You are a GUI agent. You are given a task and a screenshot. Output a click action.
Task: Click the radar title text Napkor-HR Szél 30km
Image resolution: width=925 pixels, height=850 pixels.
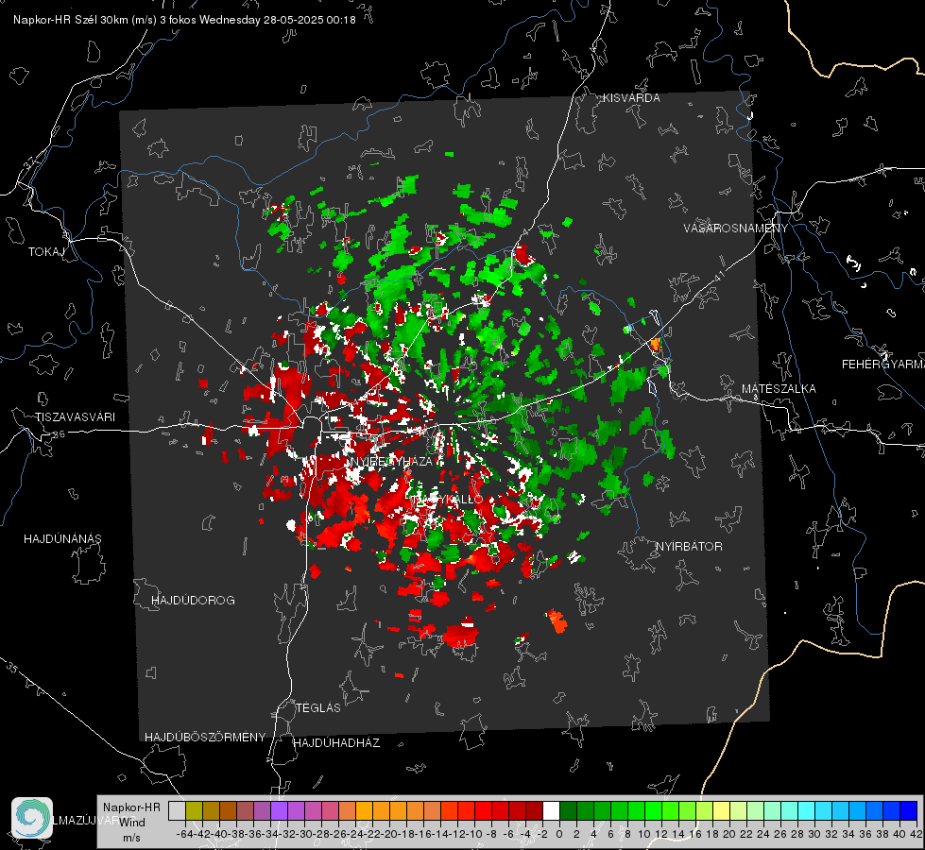[x=73, y=20]
